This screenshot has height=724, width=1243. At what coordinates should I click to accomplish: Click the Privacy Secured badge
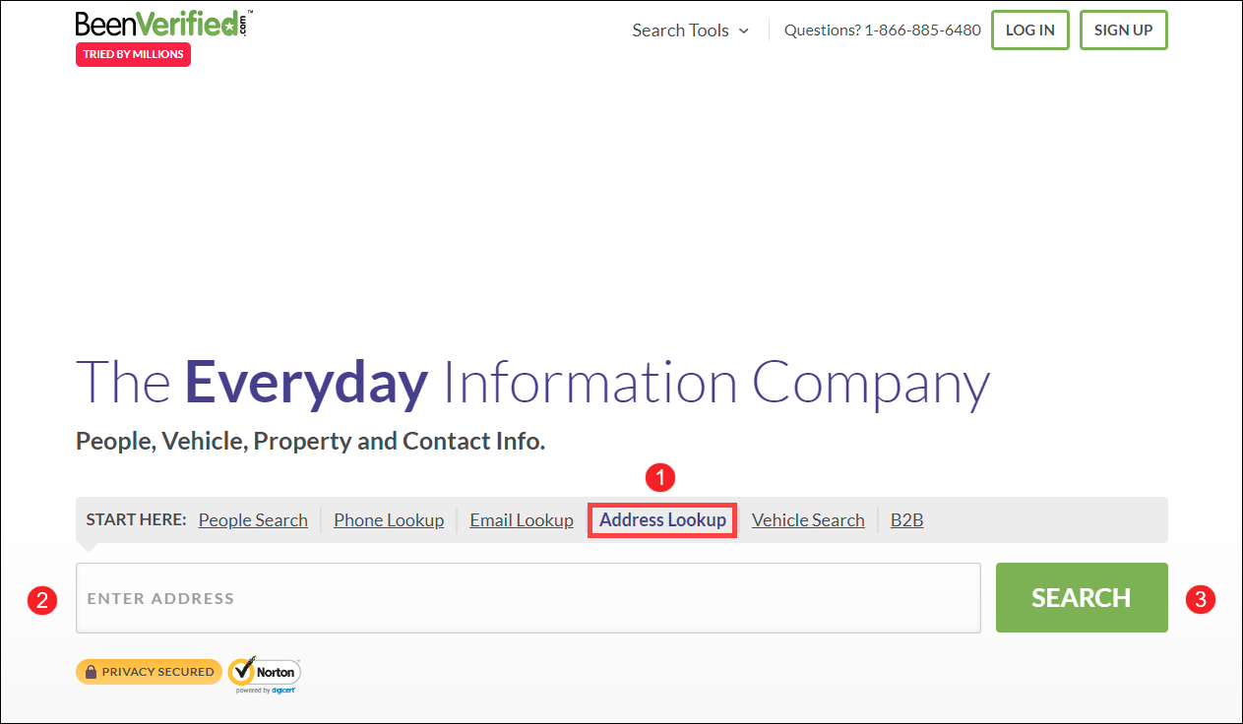point(149,672)
